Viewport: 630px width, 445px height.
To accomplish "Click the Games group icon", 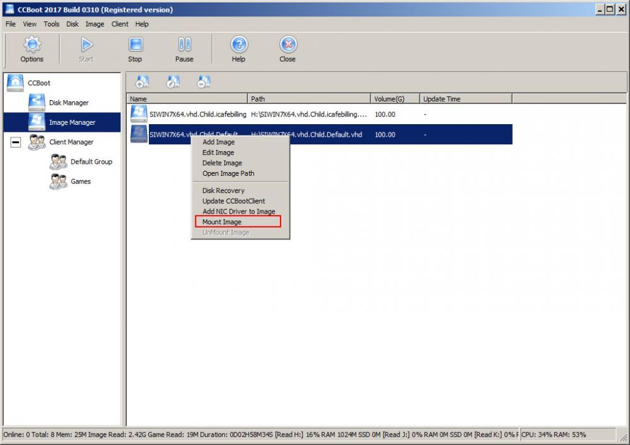I will pyautogui.click(x=58, y=181).
